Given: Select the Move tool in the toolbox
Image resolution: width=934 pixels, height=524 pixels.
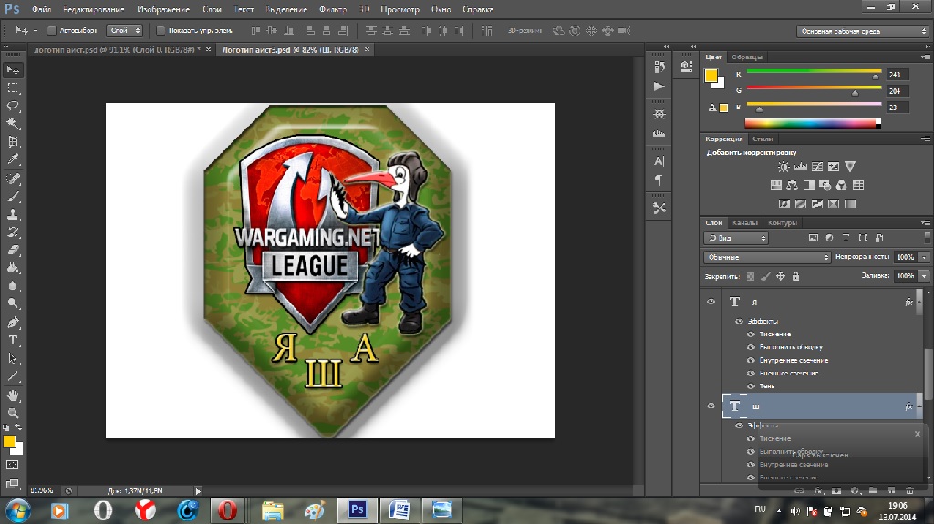Looking at the screenshot, I should coord(13,69).
